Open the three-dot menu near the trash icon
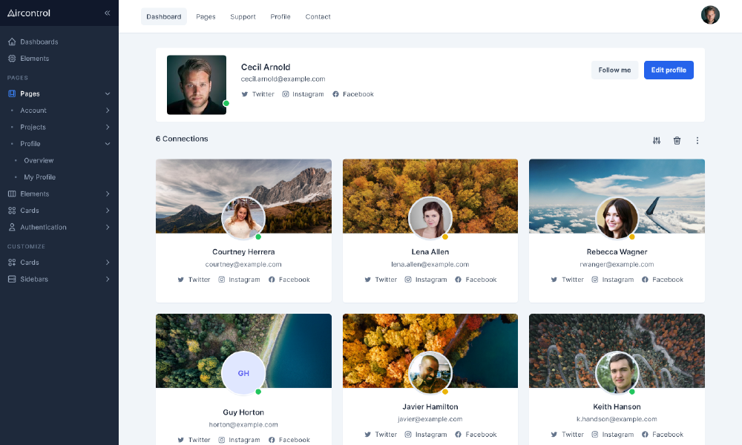 (697, 140)
